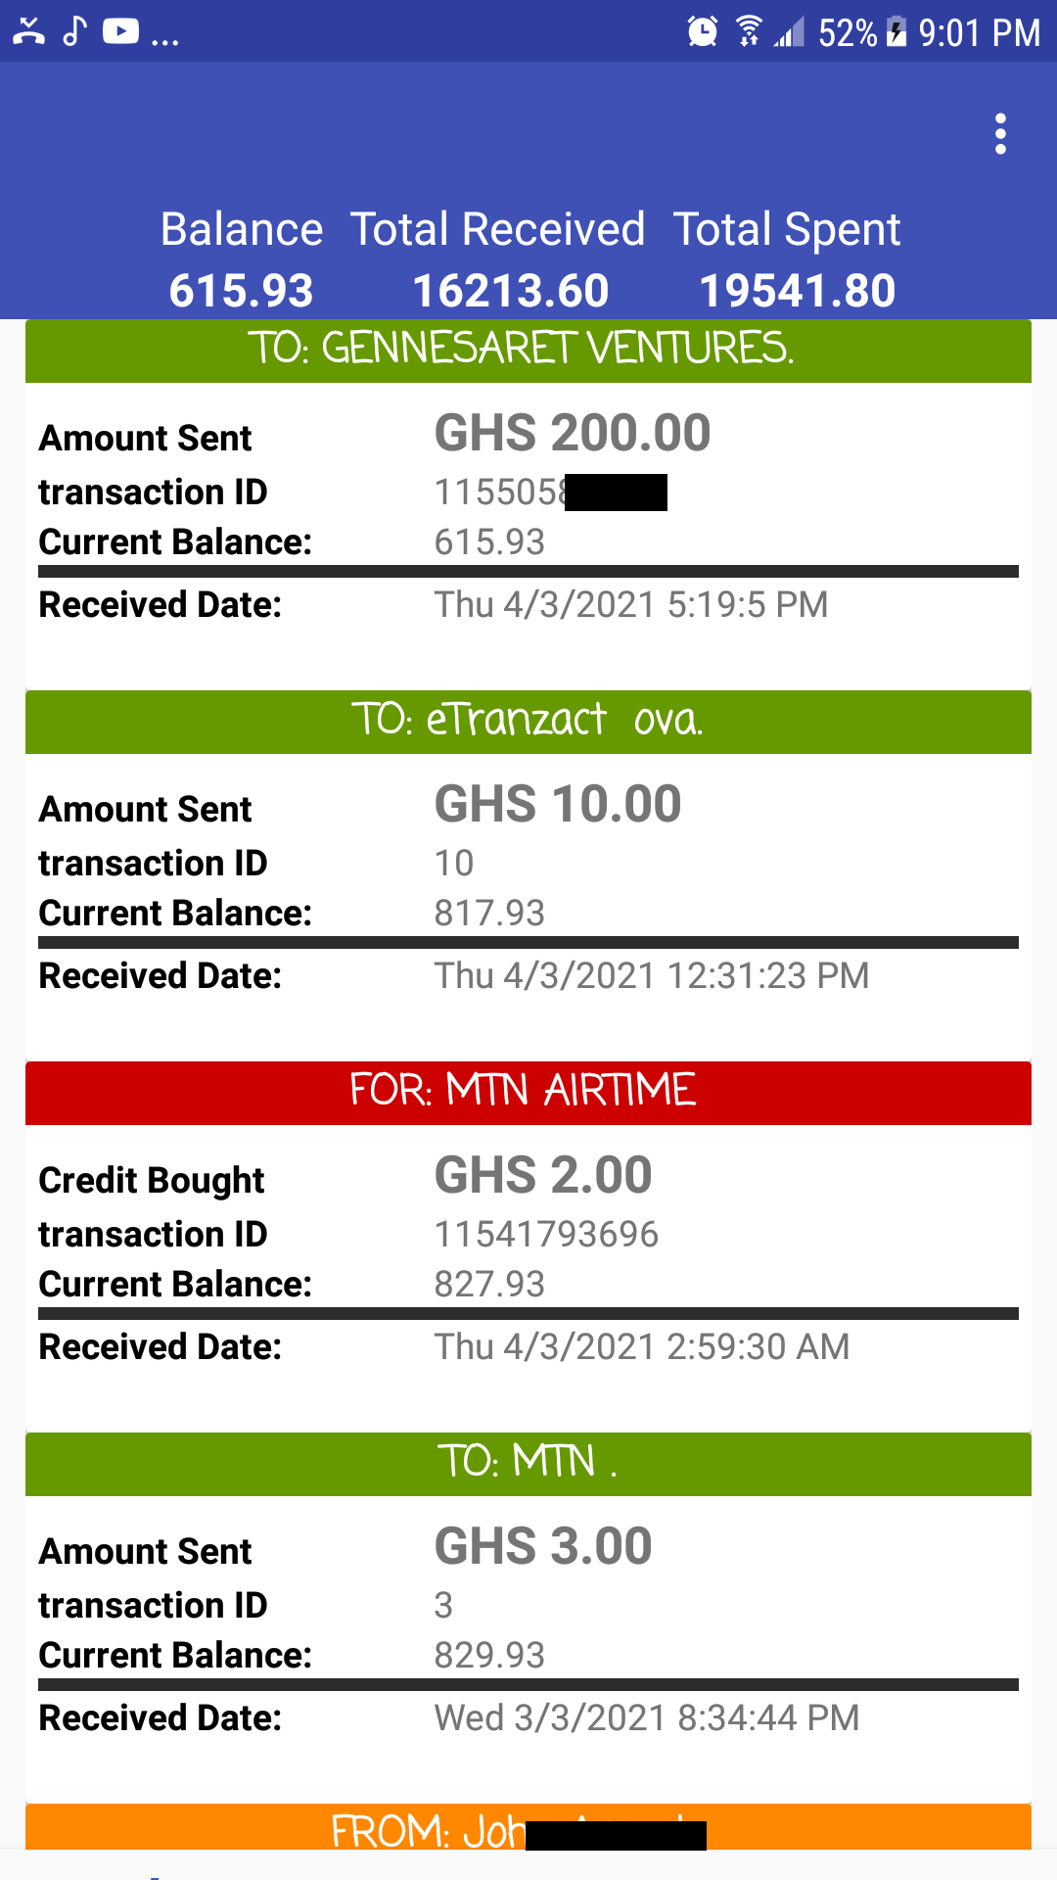
Task: Tap the Wed 3/3/2021 received date
Action: coord(647,1718)
